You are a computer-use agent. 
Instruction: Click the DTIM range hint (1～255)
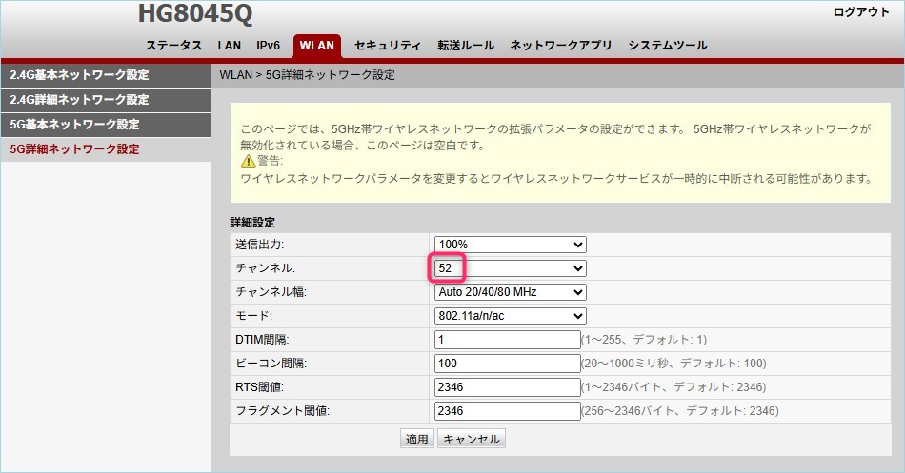click(x=644, y=340)
